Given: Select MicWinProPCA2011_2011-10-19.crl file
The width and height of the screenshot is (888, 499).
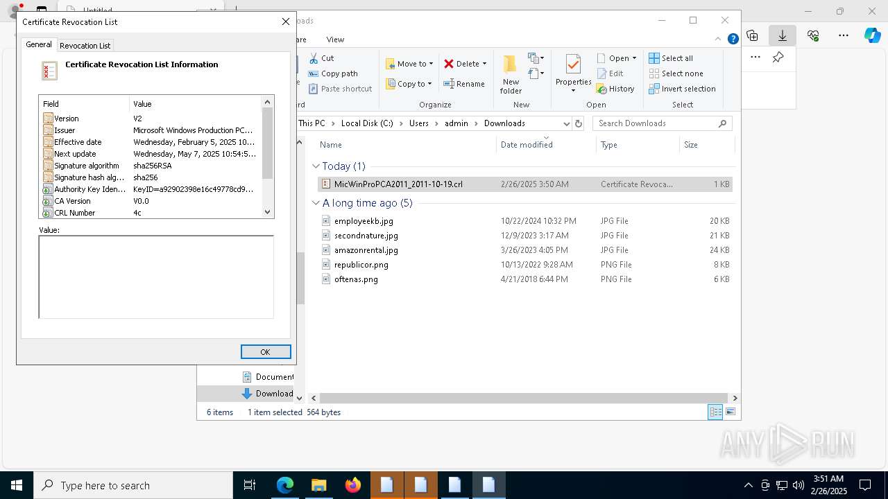Looking at the screenshot, I should 525,184.
